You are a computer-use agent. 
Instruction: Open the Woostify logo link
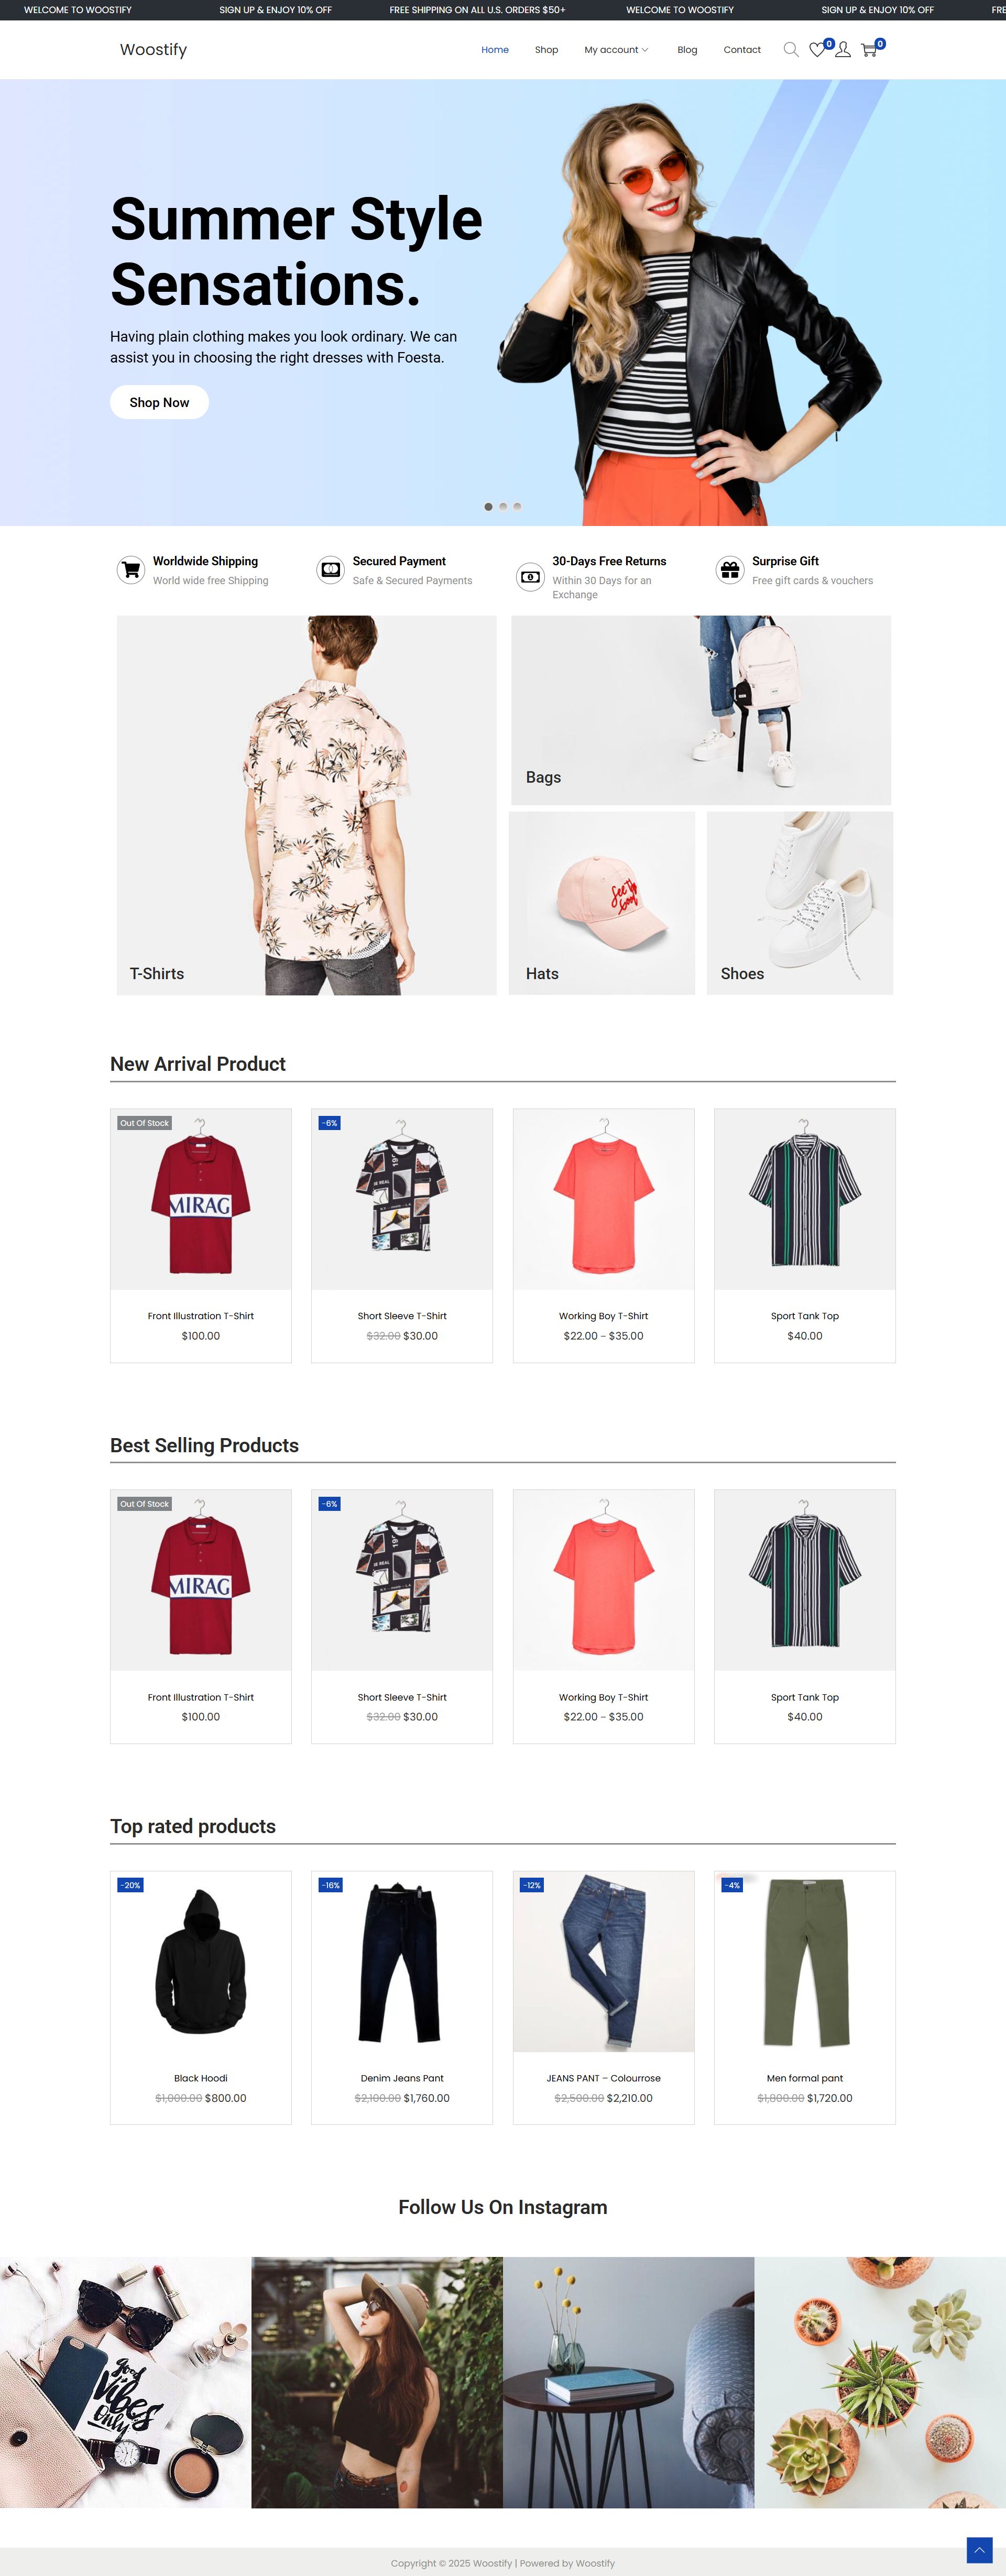(x=153, y=50)
